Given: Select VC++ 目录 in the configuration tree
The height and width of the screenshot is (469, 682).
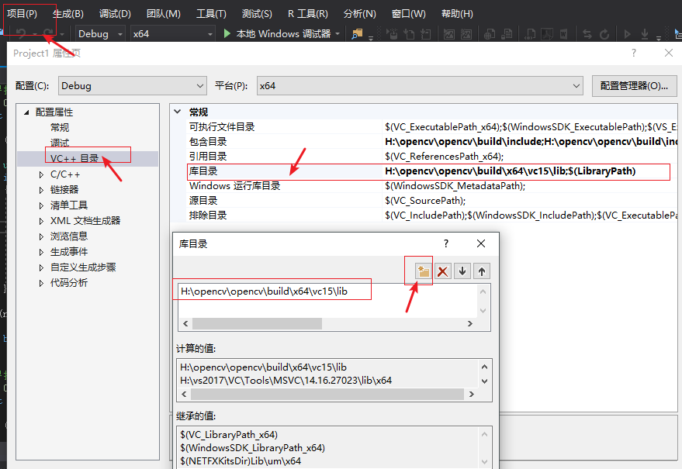Looking at the screenshot, I should click(74, 158).
